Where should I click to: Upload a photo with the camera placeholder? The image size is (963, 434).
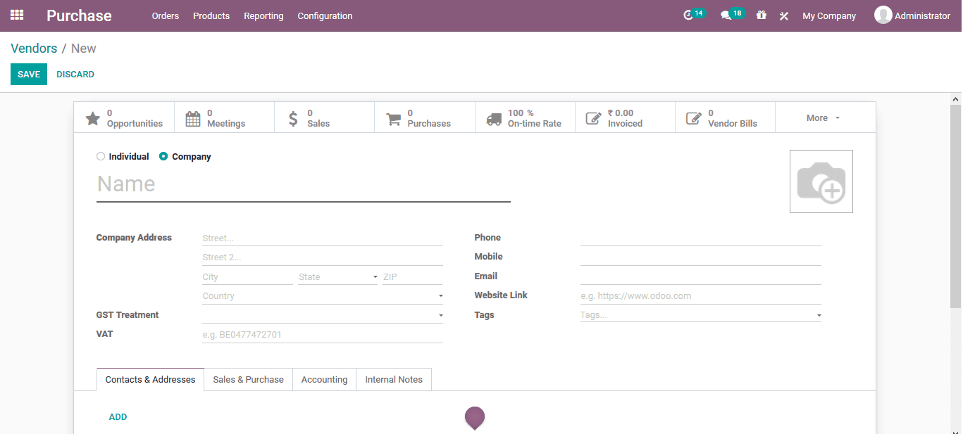[821, 181]
